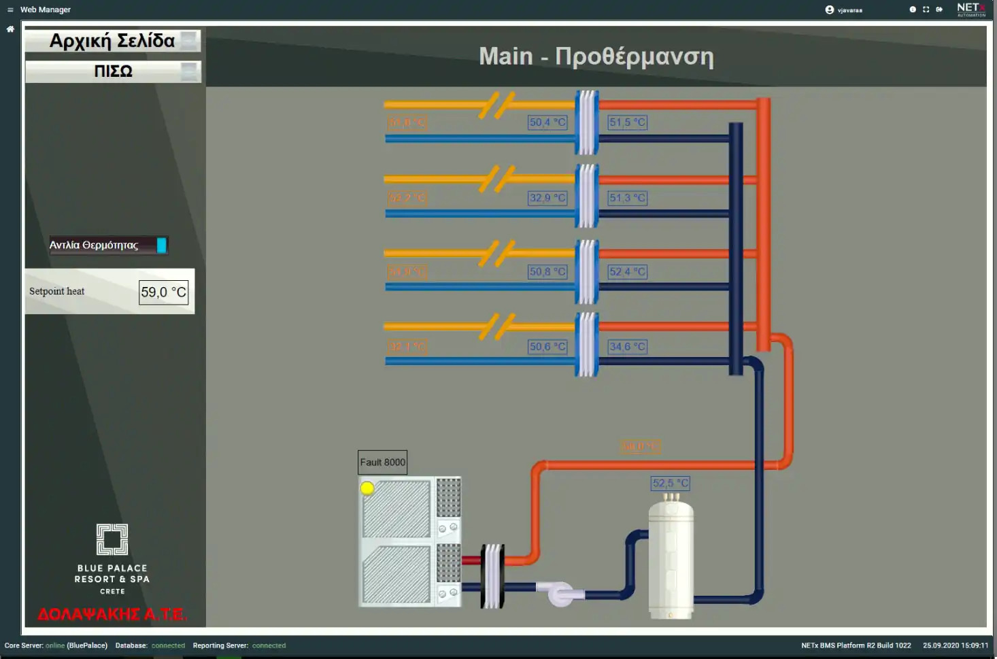Click the NETx Automation logo
The height and width of the screenshot is (659, 997).
(970, 10)
